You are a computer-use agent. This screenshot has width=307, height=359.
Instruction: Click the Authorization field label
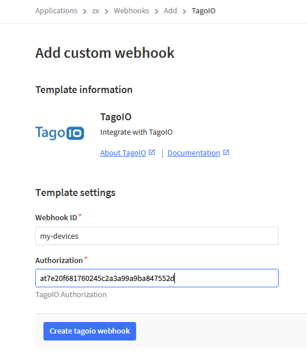coord(59,260)
